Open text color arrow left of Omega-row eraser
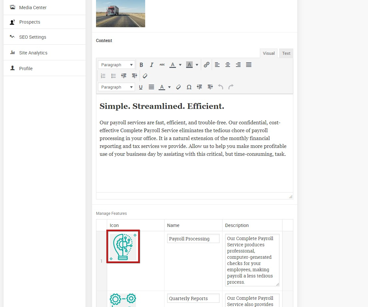This screenshot has height=307, width=368. tap(169, 87)
